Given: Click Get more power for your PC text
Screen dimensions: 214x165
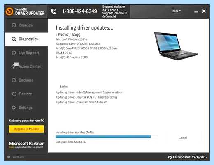Looking at the screenshot, I should coord(27,121).
